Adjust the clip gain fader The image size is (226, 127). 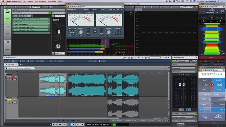point(59,32)
